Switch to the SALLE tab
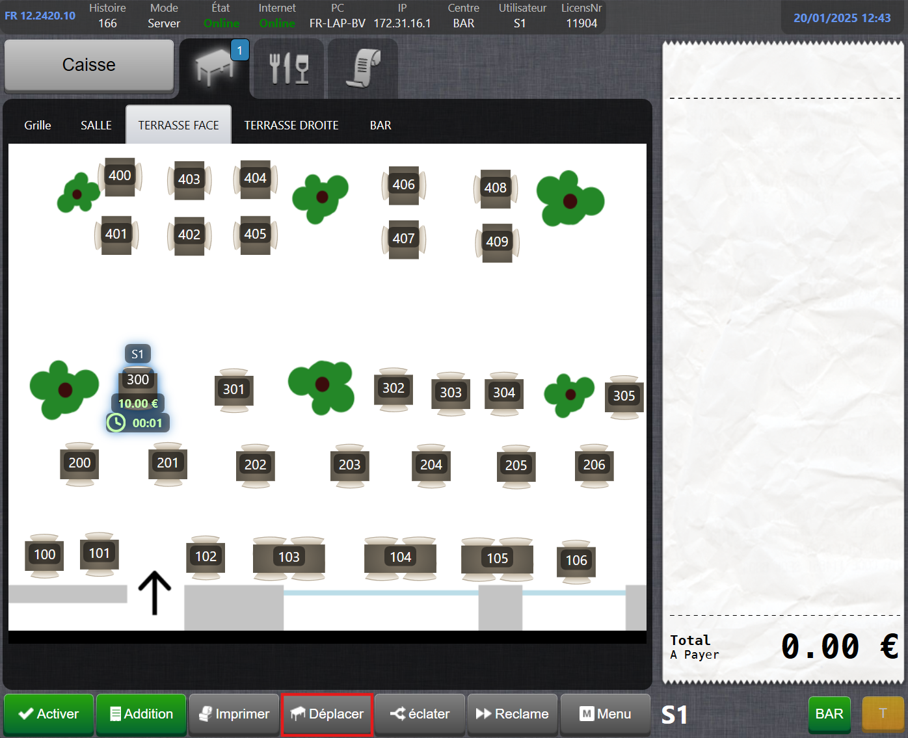This screenshot has height=738, width=908. pyautogui.click(x=96, y=125)
